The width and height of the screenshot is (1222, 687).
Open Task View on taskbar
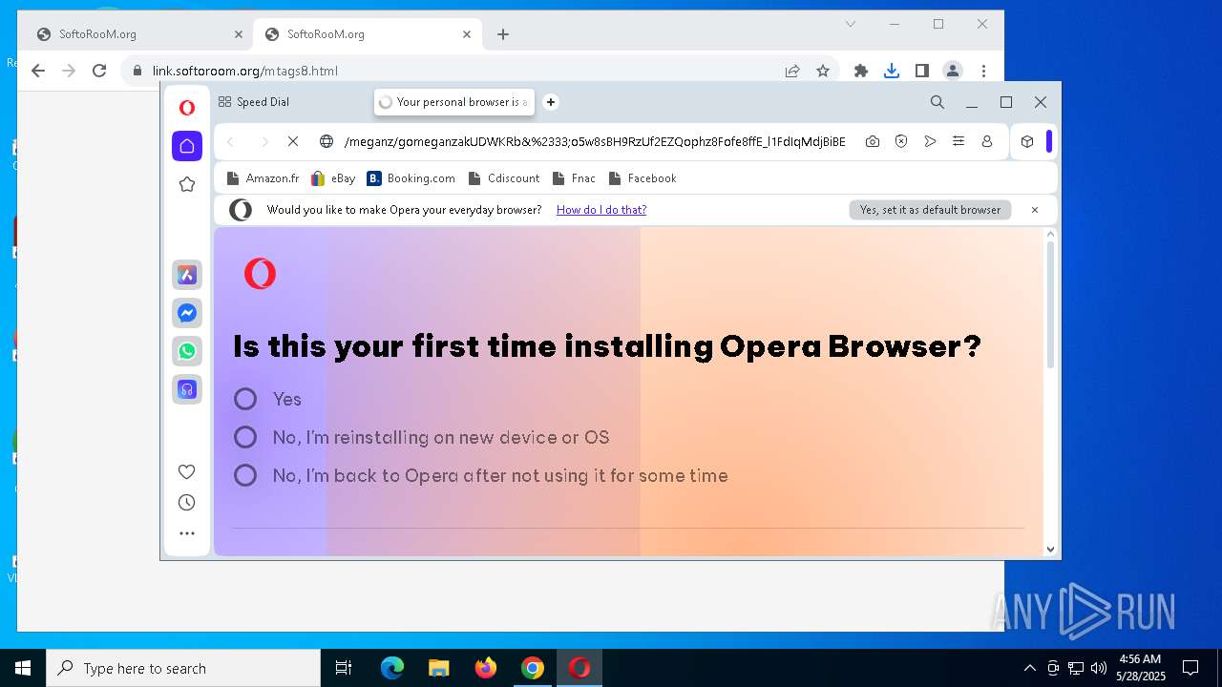[x=344, y=668]
